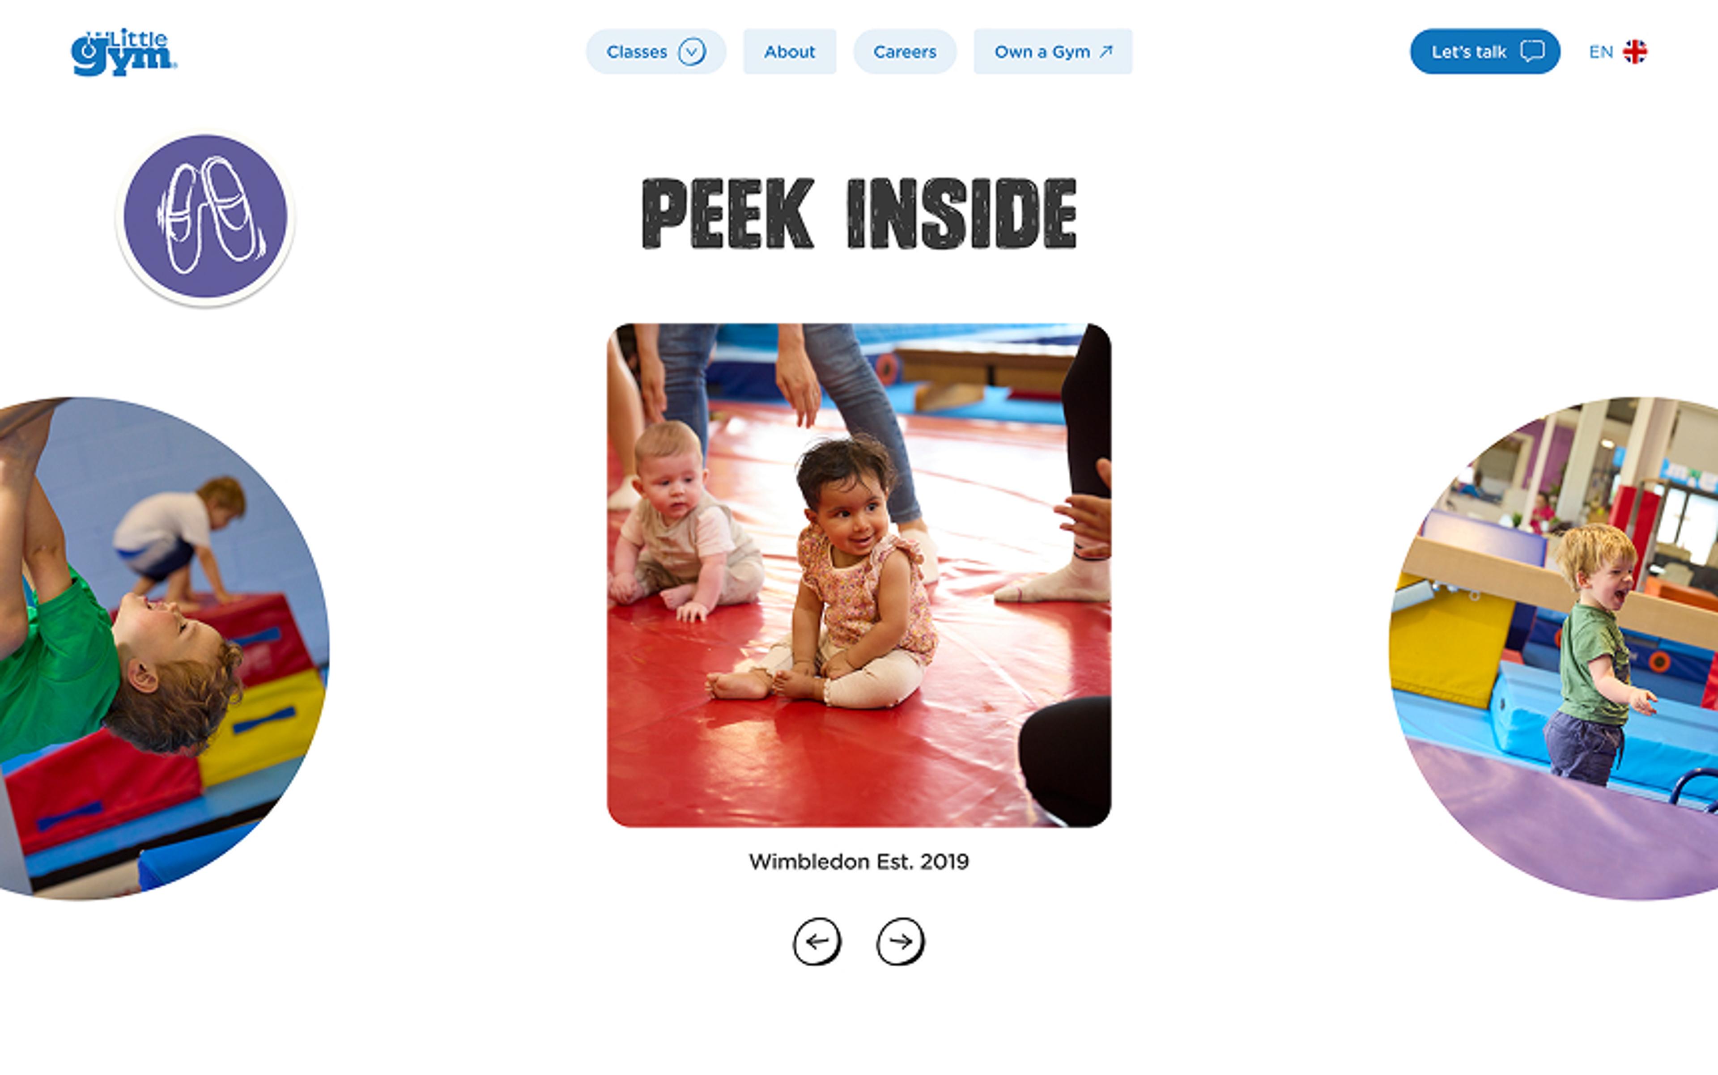The width and height of the screenshot is (1718, 1075).
Task: Show the previous photo with left arrow
Action: point(817,941)
